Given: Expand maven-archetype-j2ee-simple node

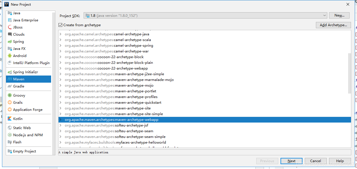Looking at the screenshot, I should pos(60,74).
